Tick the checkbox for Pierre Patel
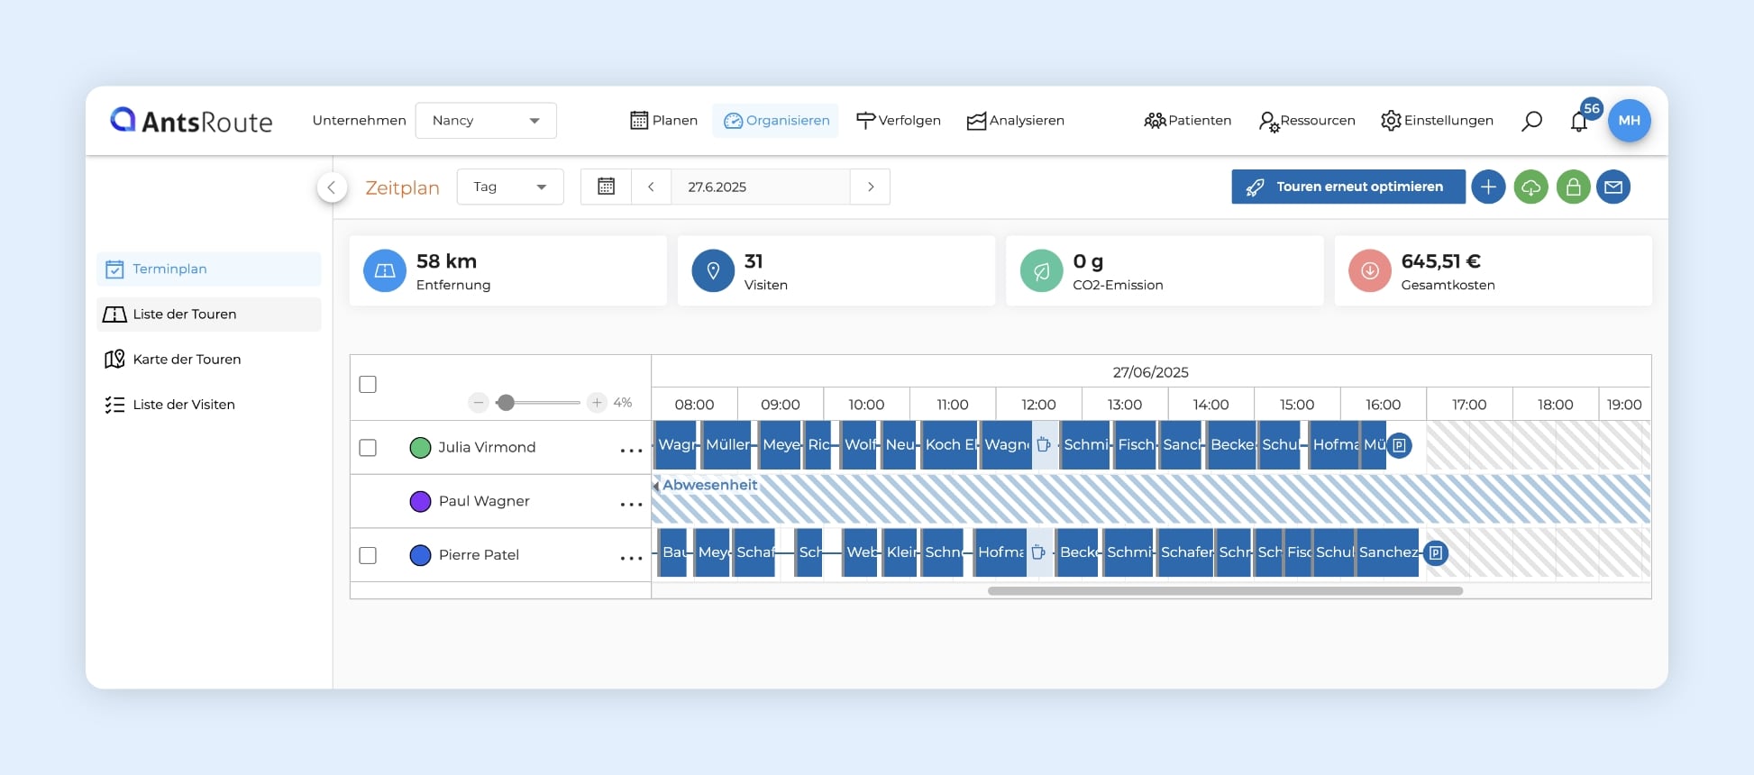1754x775 pixels. 368,555
